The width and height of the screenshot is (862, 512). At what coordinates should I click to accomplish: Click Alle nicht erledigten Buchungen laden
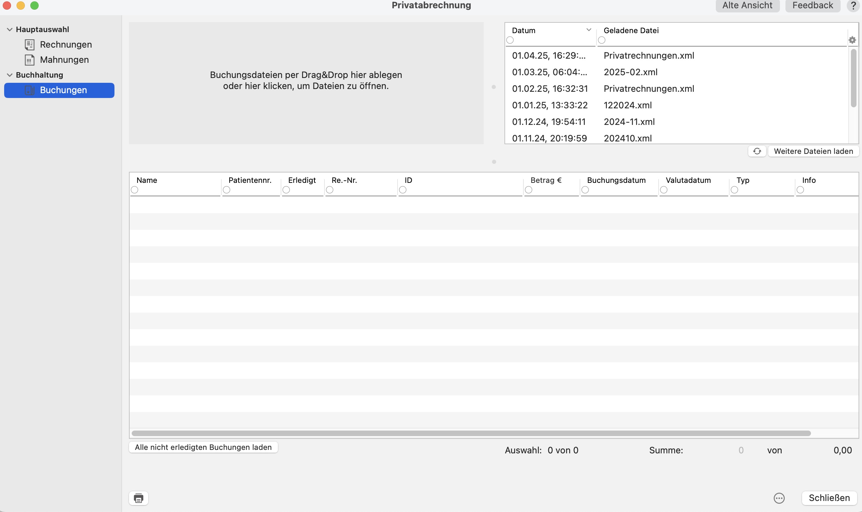point(203,447)
